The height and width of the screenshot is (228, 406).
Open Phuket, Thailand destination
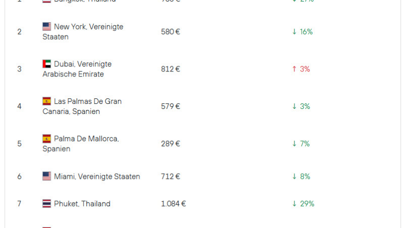coord(82,204)
